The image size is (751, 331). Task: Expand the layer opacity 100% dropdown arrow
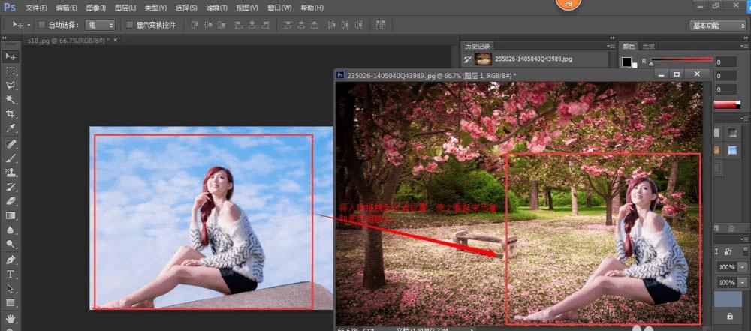point(743,267)
